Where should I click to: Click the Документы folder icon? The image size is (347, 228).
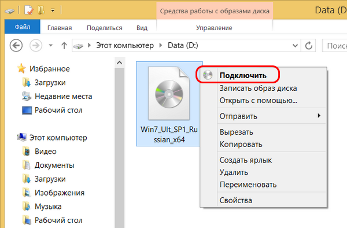(27, 165)
